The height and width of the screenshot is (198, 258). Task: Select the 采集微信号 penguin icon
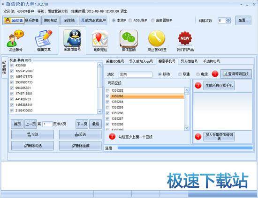click(72, 40)
